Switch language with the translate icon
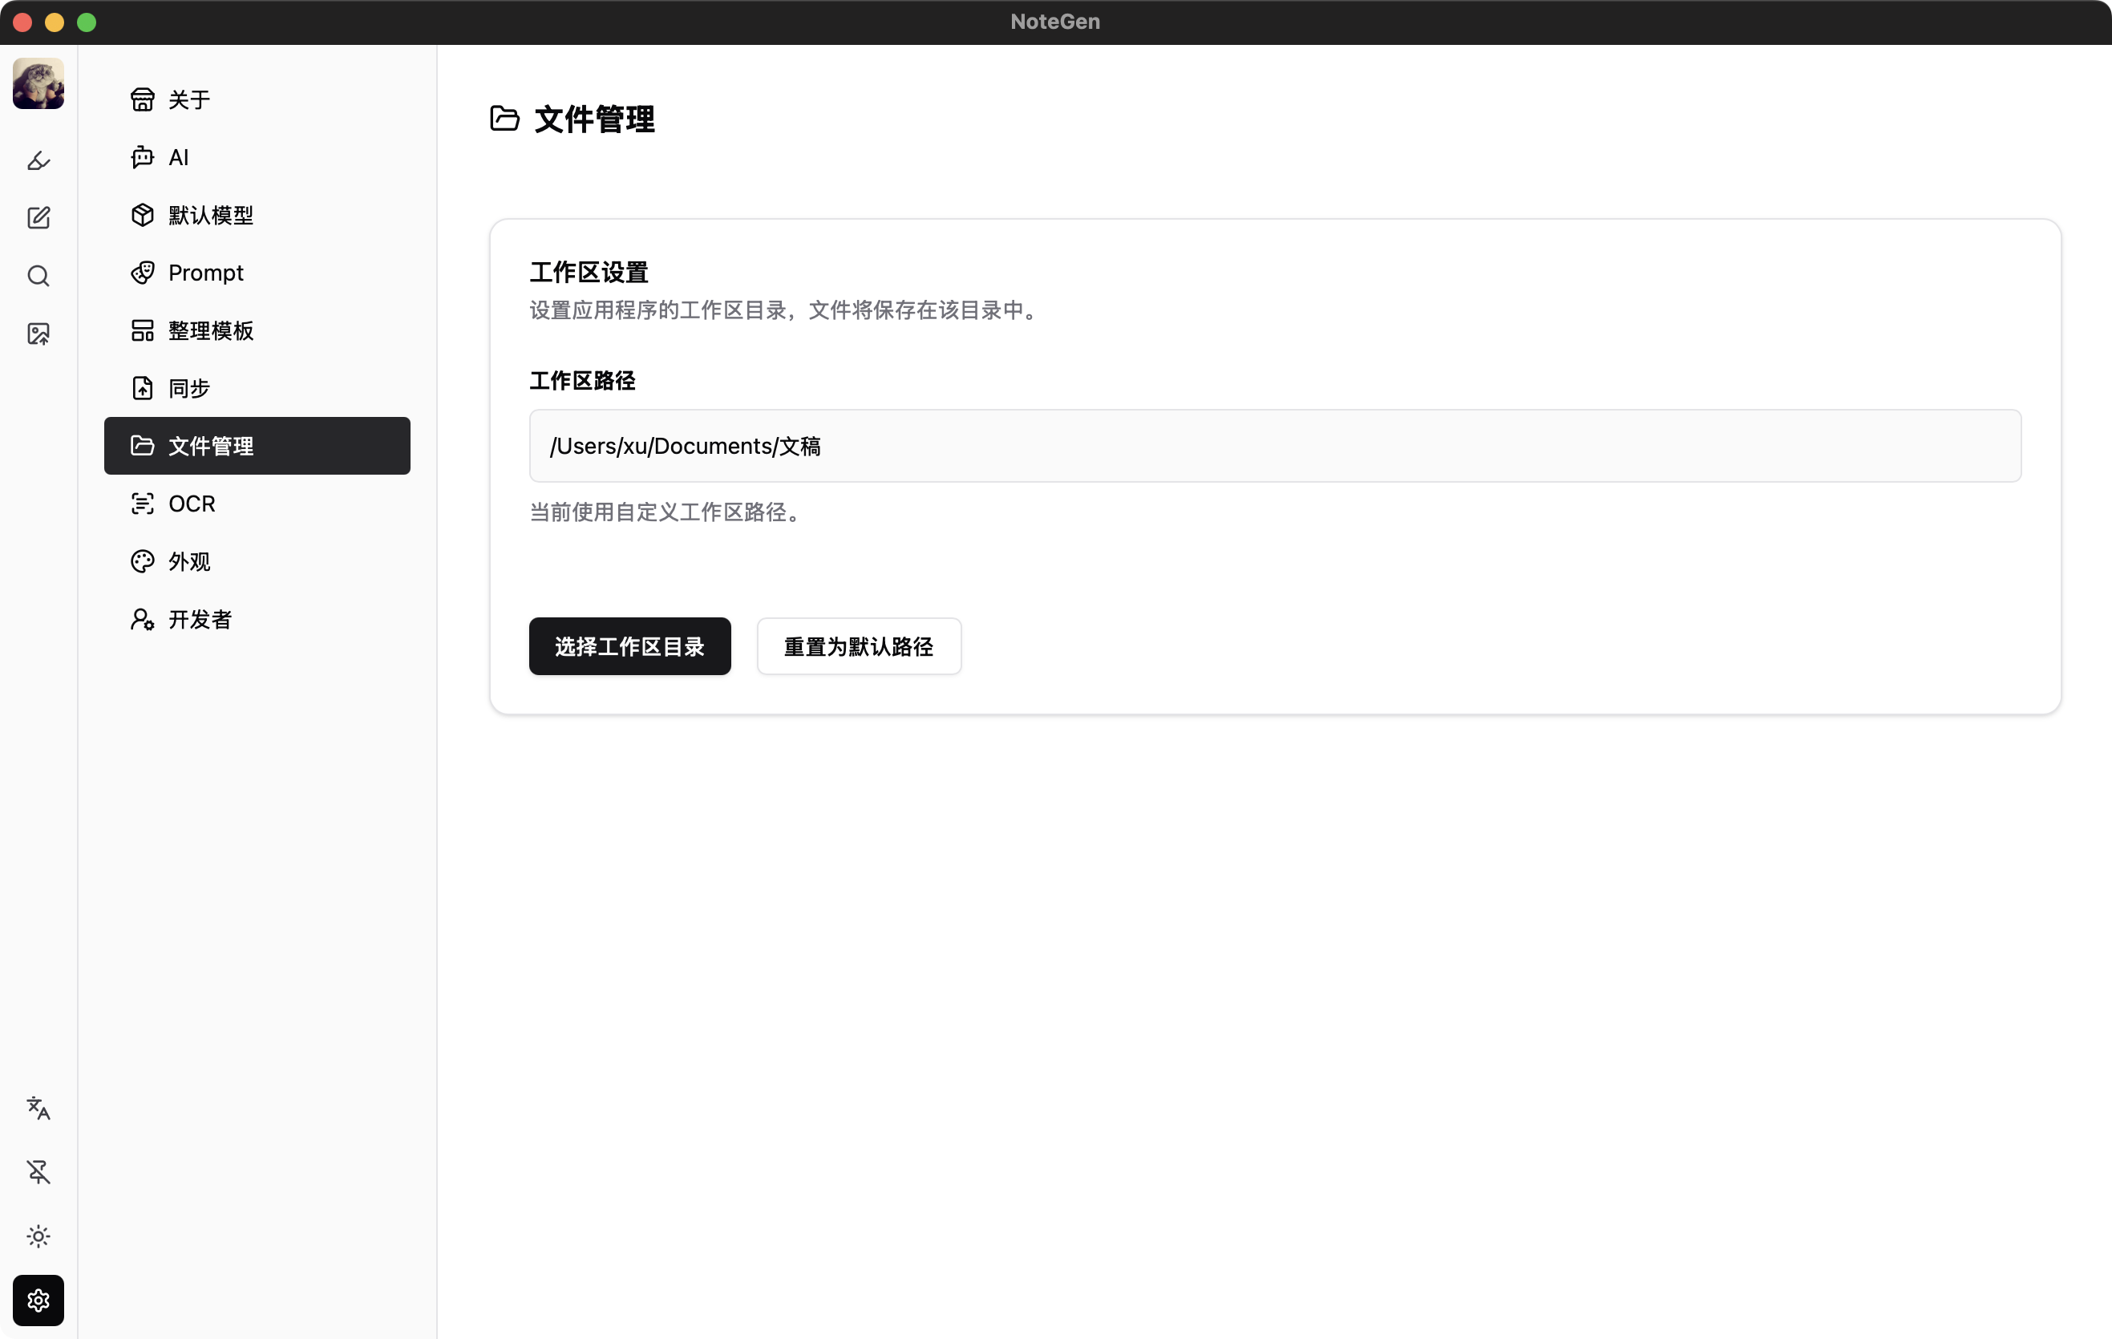 [38, 1108]
